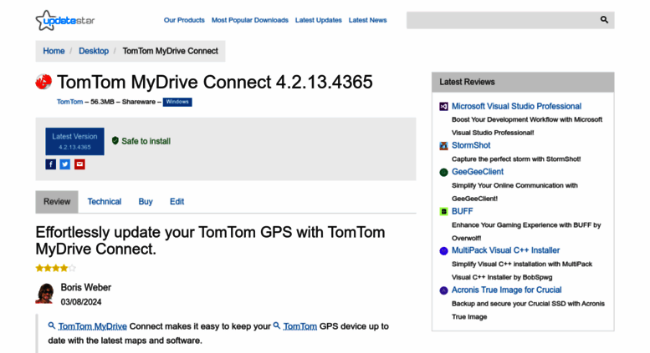Click the Effortlessly update your TomTom GPS heading

(x=210, y=240)
